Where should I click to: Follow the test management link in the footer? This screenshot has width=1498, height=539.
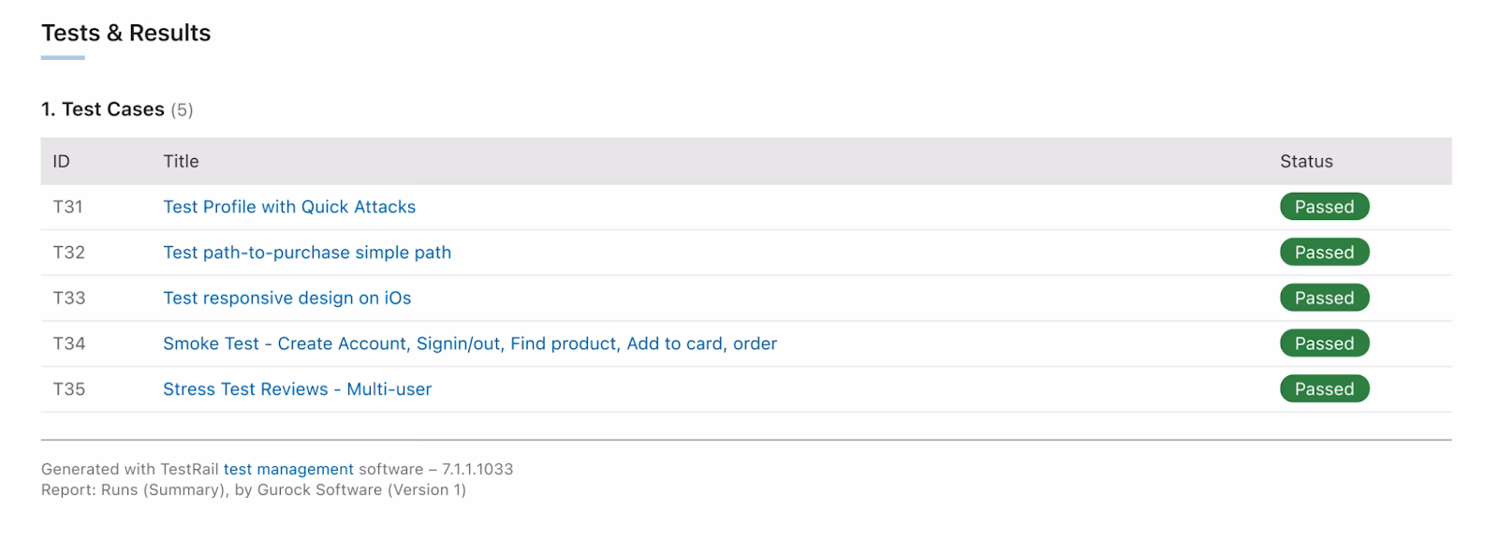[288, 469]
